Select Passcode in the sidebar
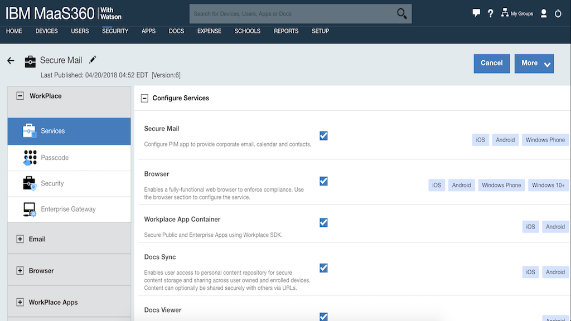The height and width of the screenshot is (321, 571). 55,158
